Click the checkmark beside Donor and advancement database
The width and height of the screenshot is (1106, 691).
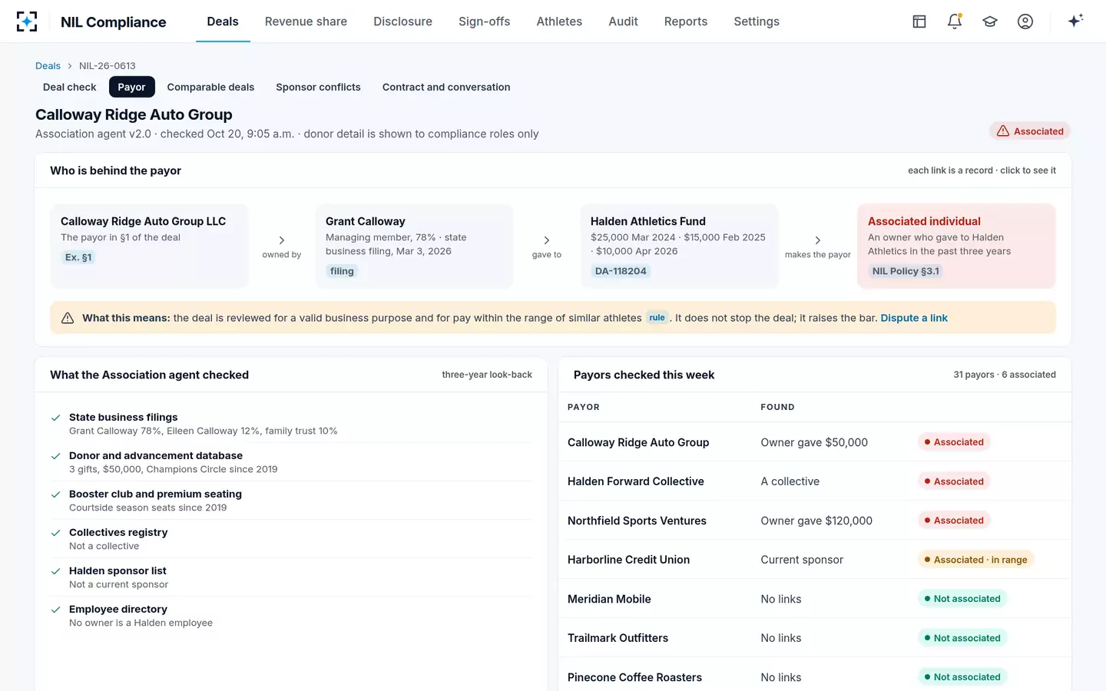[x=56, y=456]
